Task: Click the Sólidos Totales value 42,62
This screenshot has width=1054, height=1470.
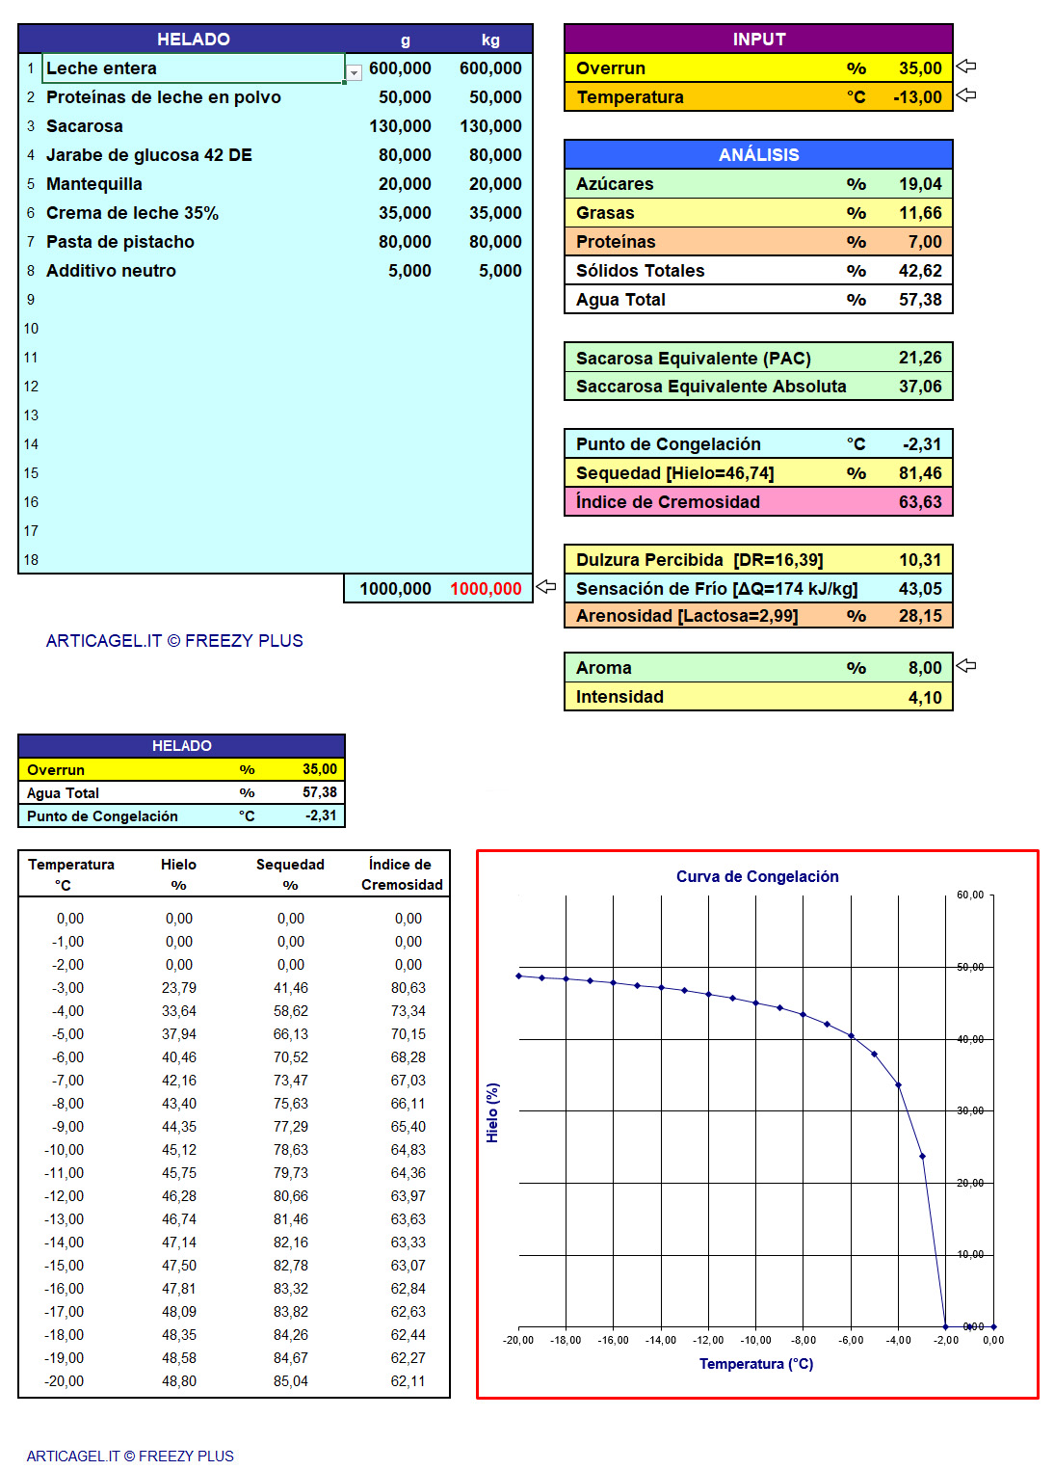Action: 920,271
